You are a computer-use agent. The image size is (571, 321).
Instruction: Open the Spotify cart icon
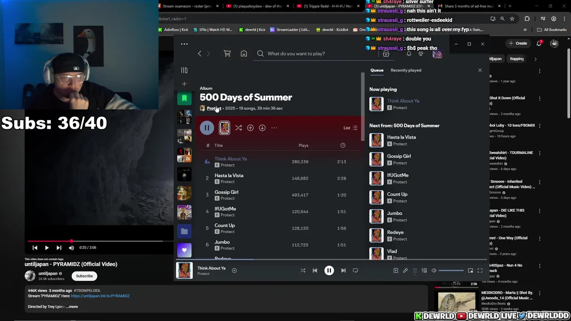coord(227,53)
